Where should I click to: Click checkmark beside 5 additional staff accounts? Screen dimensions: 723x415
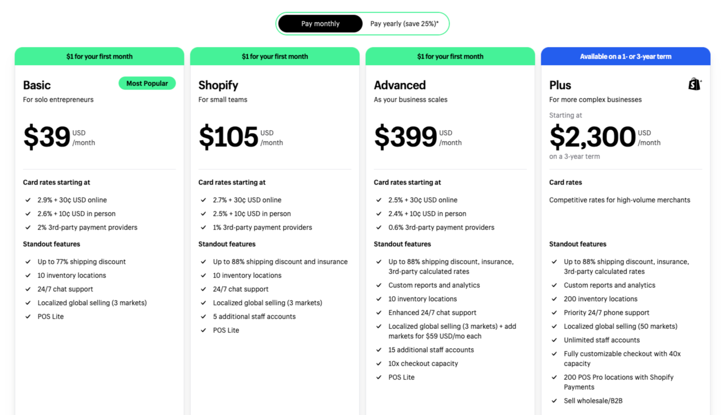[203, 317]
